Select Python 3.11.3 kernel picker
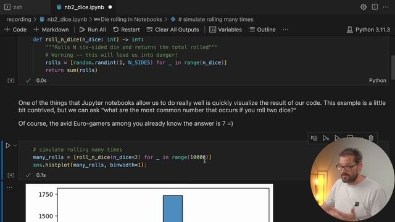 point(368,30)
